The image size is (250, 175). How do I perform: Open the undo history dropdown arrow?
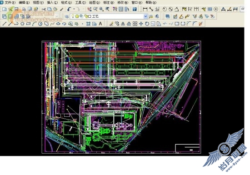click(74, 9)
